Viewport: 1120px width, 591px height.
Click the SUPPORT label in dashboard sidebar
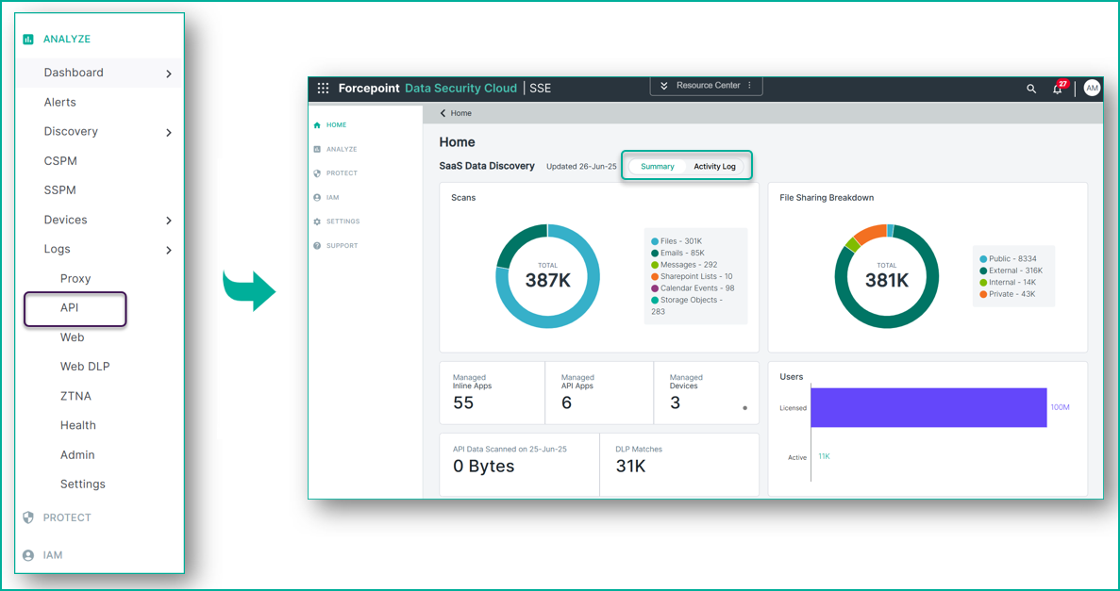tap(343, 245)
